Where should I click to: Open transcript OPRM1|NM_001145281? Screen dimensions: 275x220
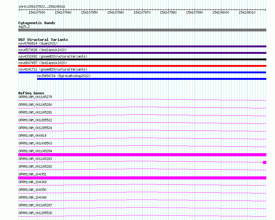pos(35,112)
